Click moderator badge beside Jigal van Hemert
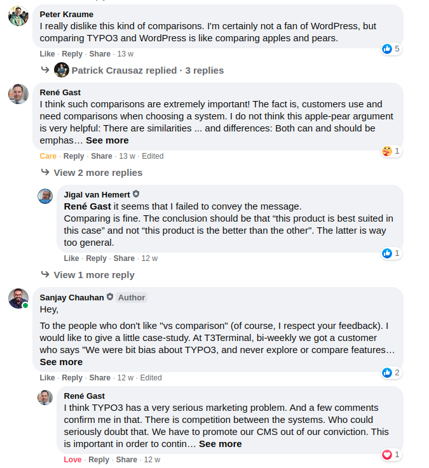Screen dimensions: 429x468 pyautogui.click(x=136, y=194)
